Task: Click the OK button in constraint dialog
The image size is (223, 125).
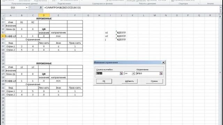Action: point(104,81)
